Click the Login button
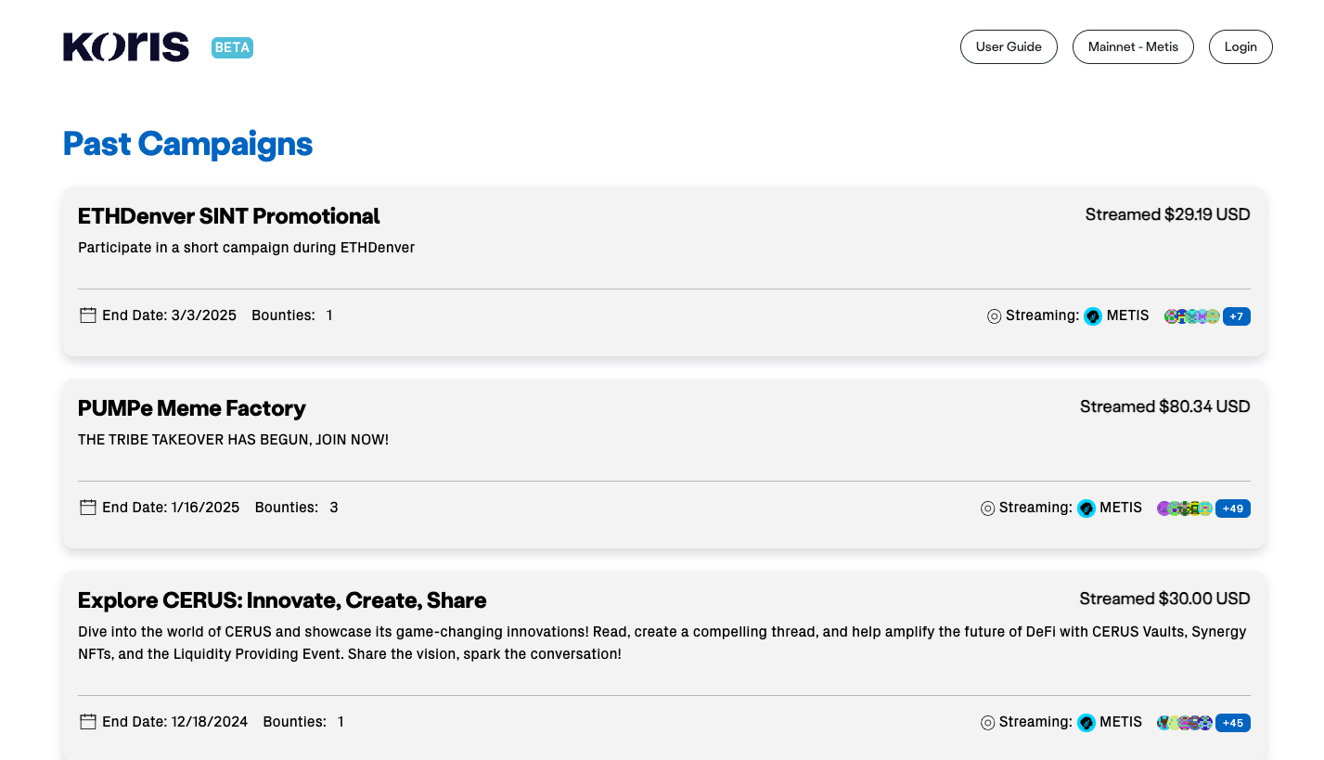 tap(1240, 46)
